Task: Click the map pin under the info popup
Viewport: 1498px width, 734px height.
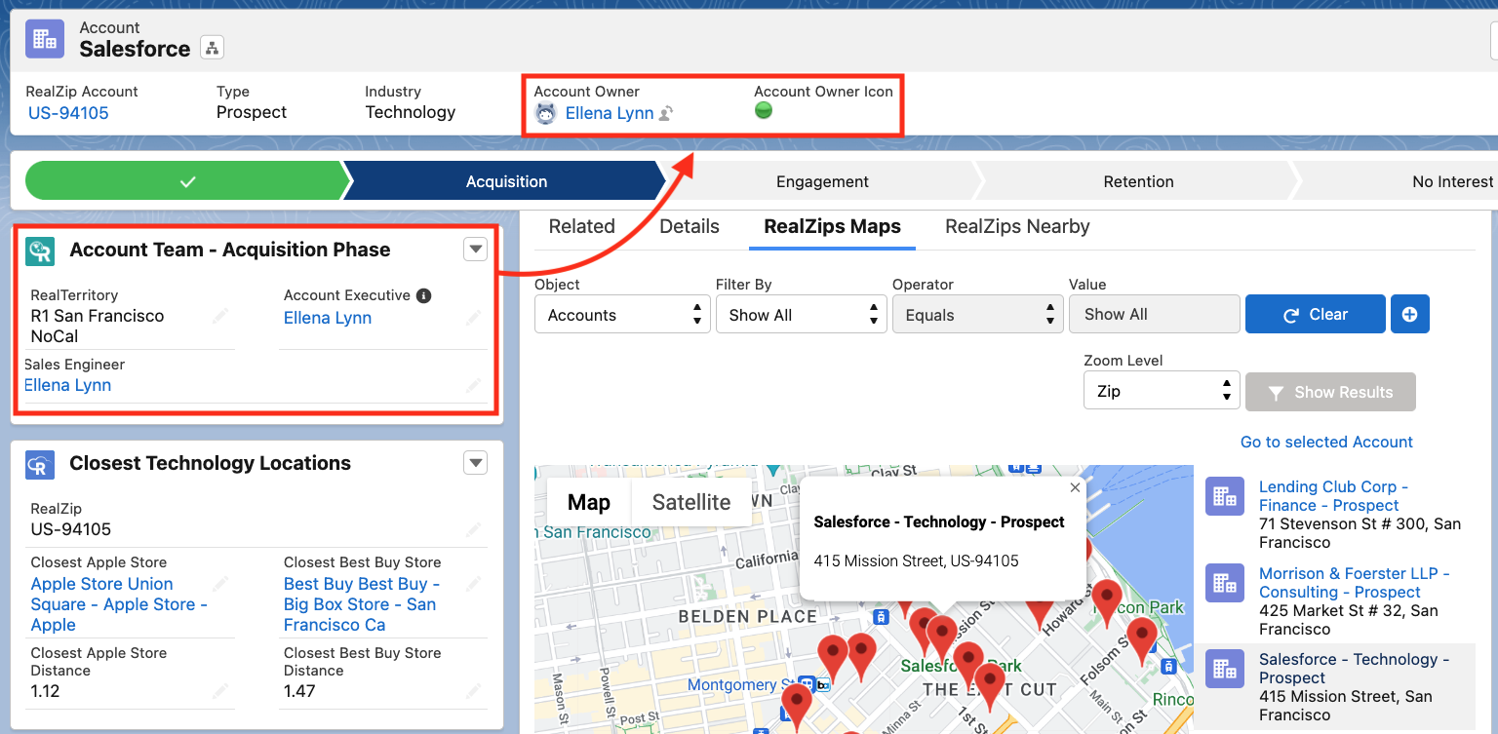Action: [941, 636]
